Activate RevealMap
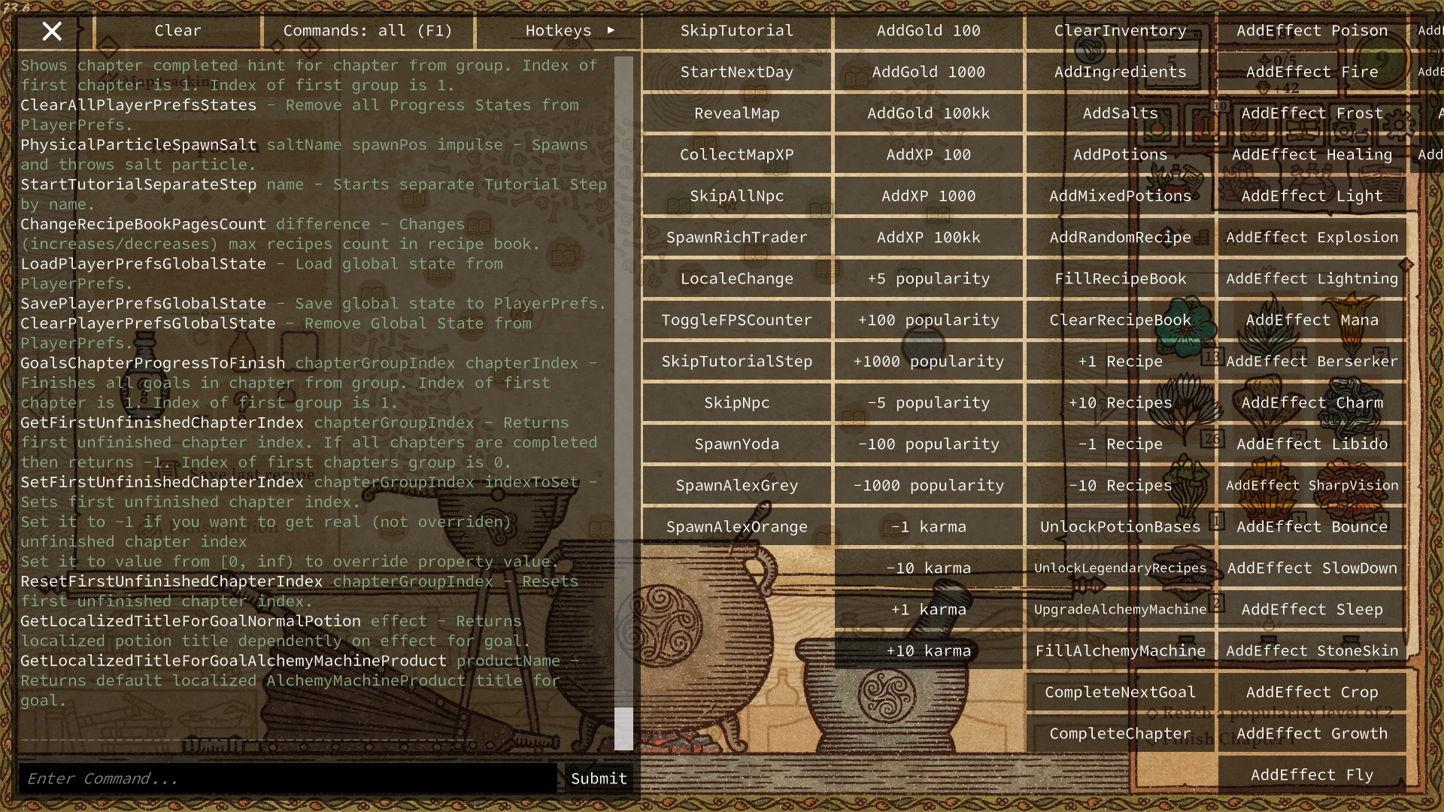This screenshot has height=812, width=1444. [736, 113]
